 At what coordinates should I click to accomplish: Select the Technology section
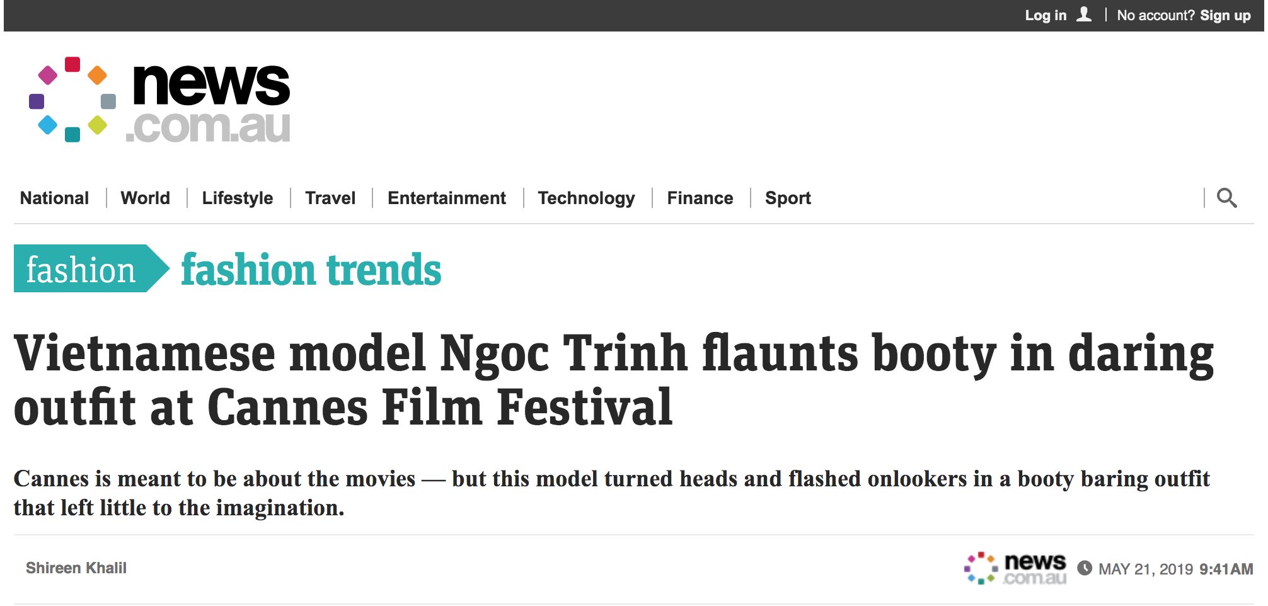click(x=586, y=198)
